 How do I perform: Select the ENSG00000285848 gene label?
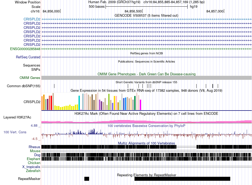pos(25,49)
